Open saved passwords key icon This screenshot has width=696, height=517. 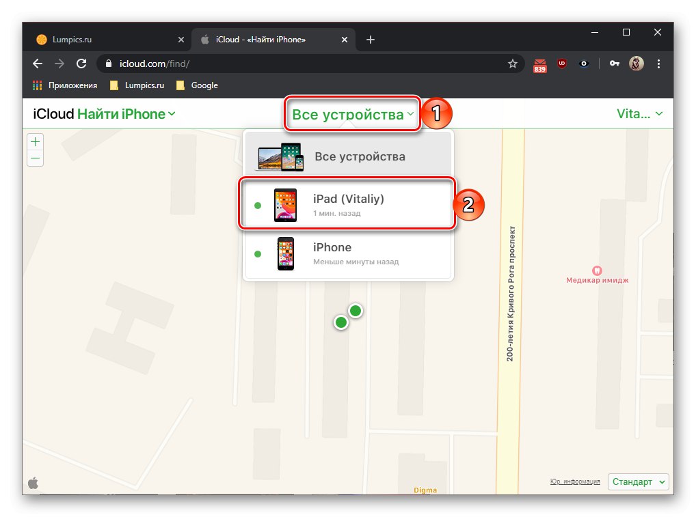point(615,64)
